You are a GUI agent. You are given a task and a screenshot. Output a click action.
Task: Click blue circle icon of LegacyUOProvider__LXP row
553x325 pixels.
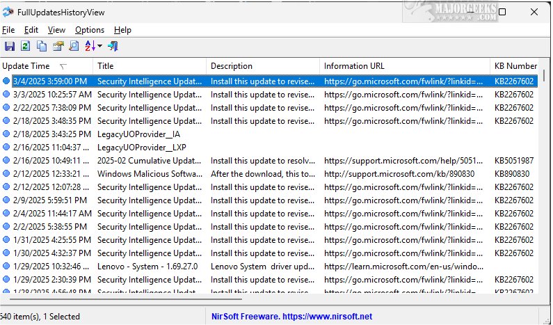click(6, 147)
